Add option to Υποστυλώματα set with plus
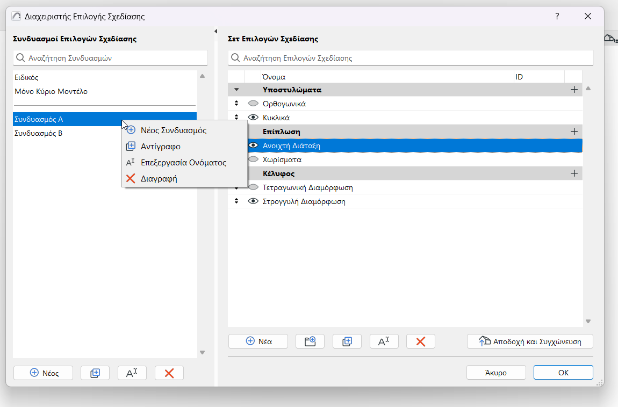The height and width of the screenshot is (407, 618). 574,90
